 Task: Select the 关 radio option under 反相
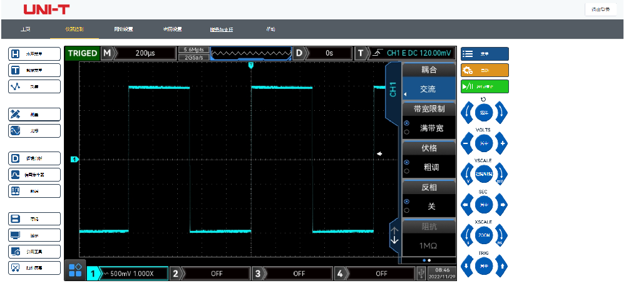coord(407,202)
